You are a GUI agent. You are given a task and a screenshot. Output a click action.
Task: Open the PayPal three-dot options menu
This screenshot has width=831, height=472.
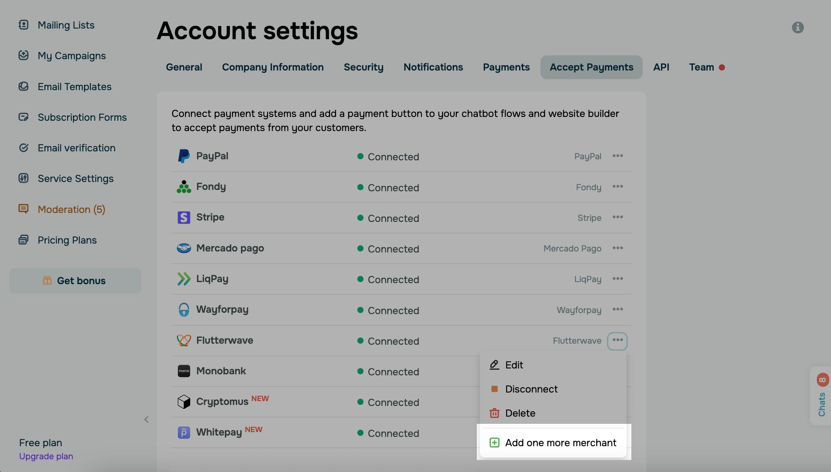(x=618, y=156)
